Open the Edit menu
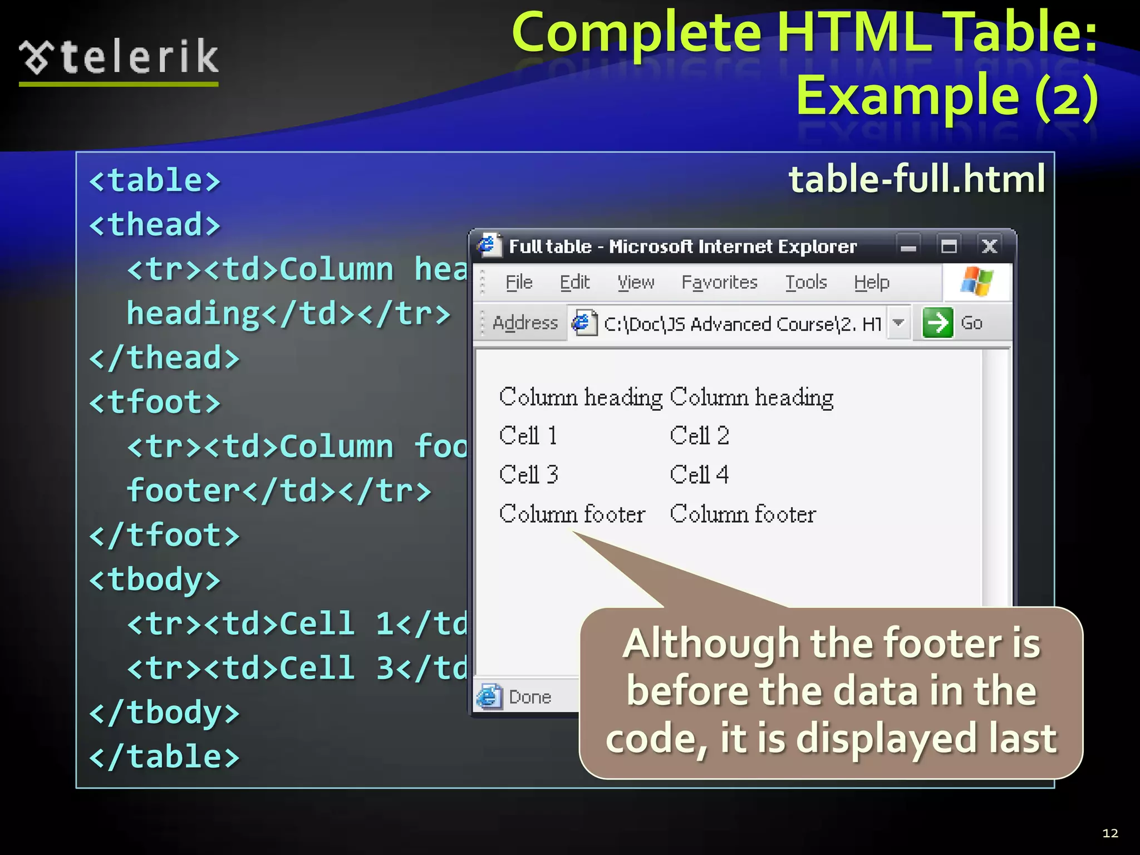 [x=574, y=282]
